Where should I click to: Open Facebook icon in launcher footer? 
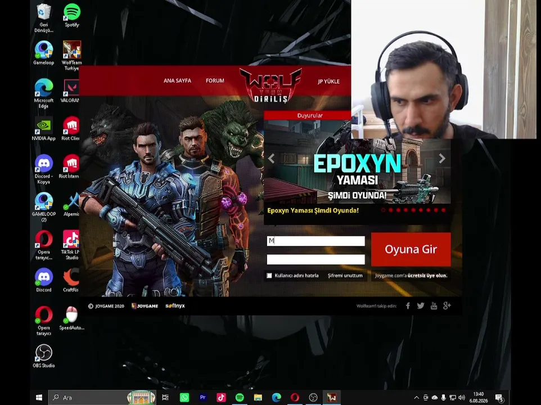408,305
